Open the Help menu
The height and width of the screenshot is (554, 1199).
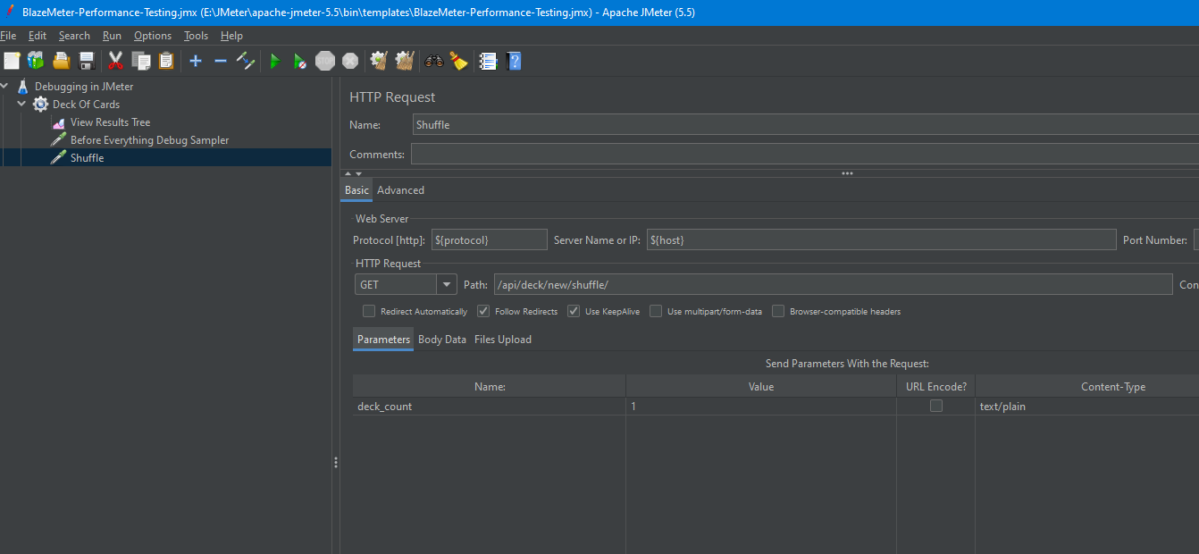tap(231, 36)
